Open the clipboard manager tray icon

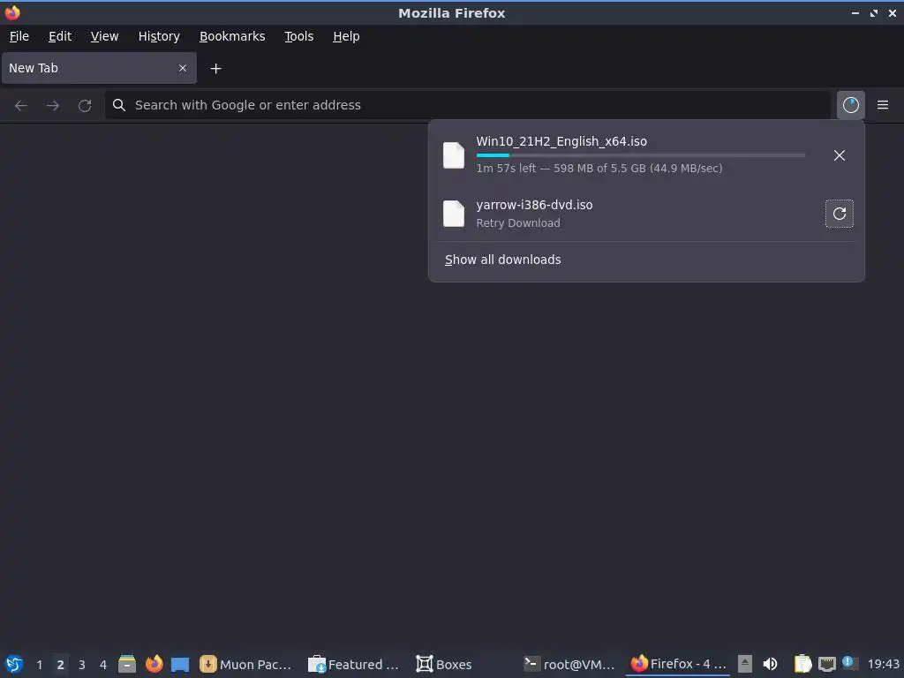(x=802, y=664)
